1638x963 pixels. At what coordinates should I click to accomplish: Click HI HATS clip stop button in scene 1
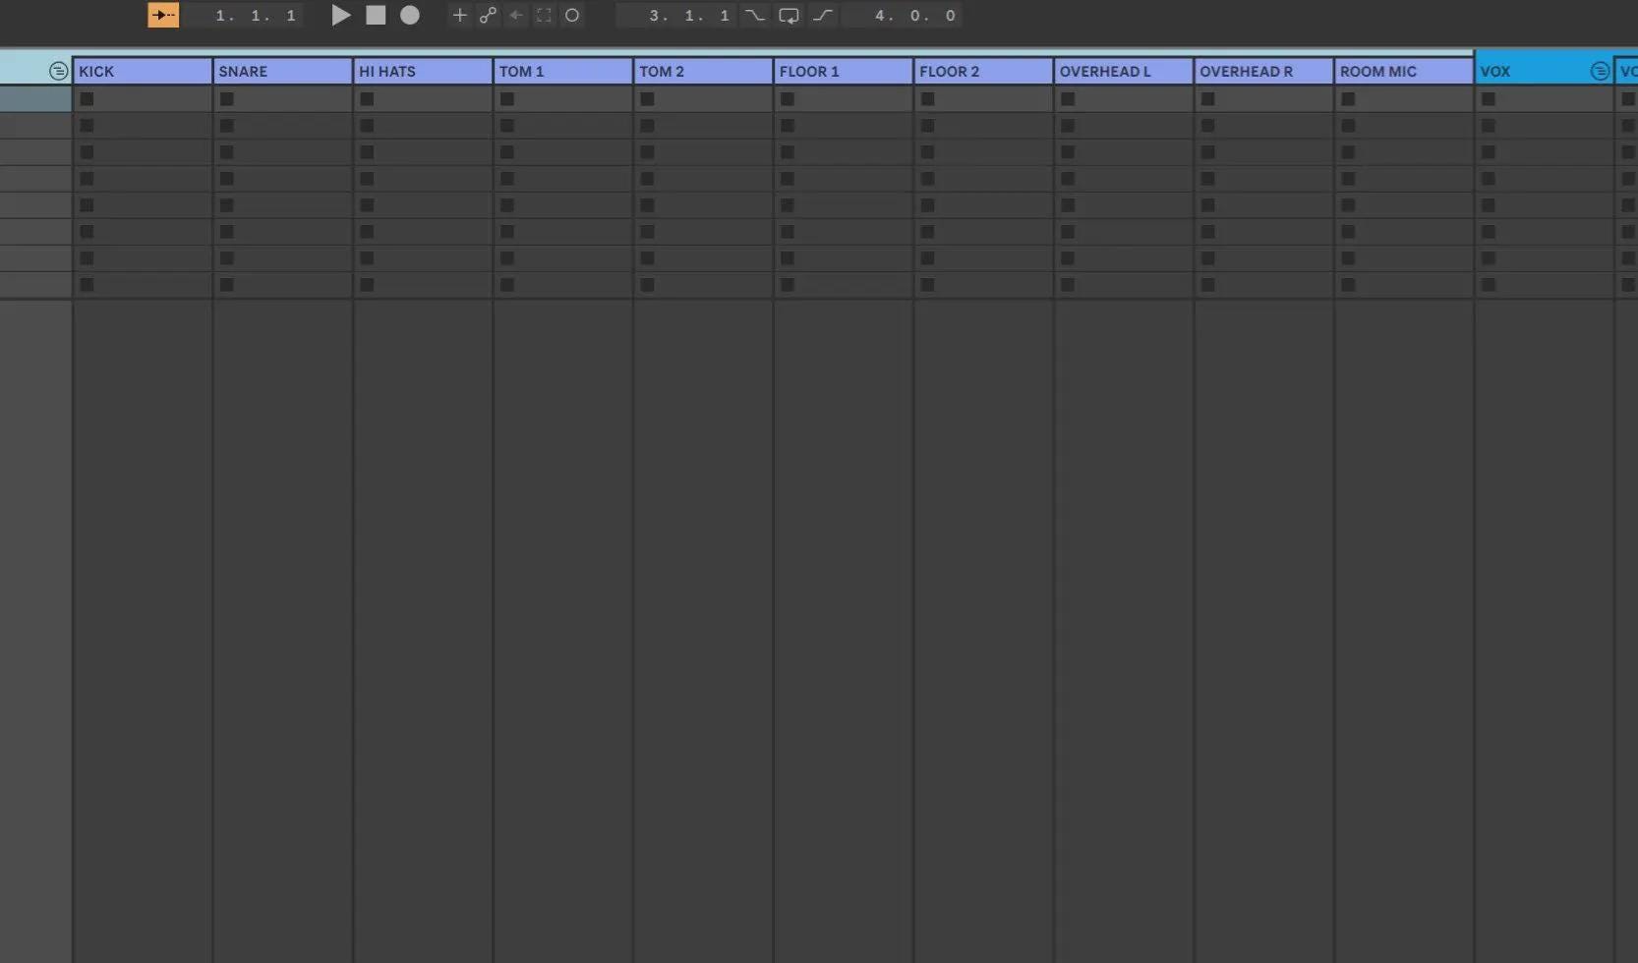click(x=367, y=99)
